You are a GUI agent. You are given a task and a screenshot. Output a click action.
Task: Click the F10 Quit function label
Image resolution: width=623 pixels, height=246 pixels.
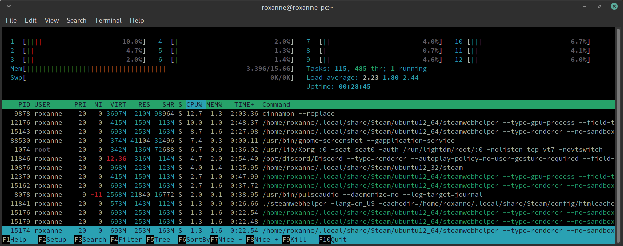click(x=333, y=240)
